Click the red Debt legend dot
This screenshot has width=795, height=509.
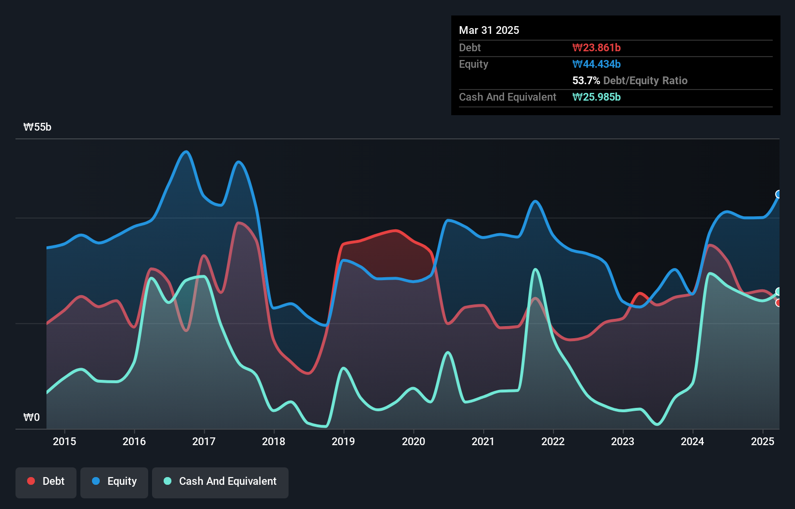pos(31,481)
